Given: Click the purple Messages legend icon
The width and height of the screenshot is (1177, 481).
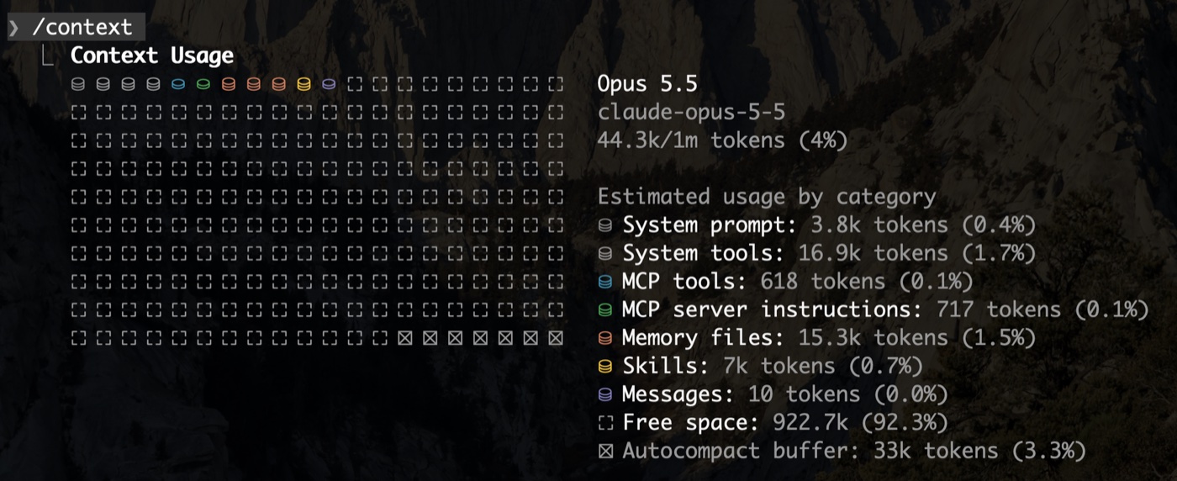Looking at the screenshot, I should (x=605, y=394).
